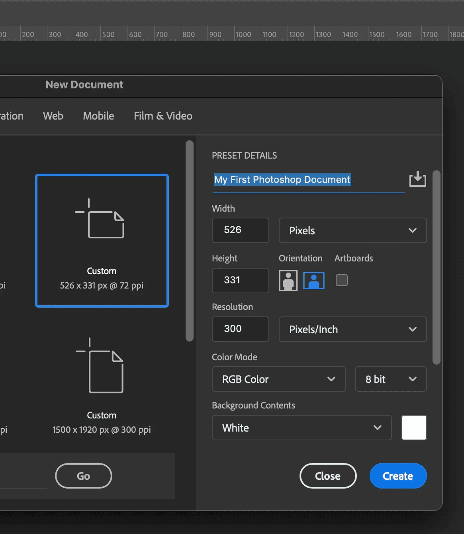Enable the Artboards checkbox
Screen dimensions: 464x534
pos(342,280)
